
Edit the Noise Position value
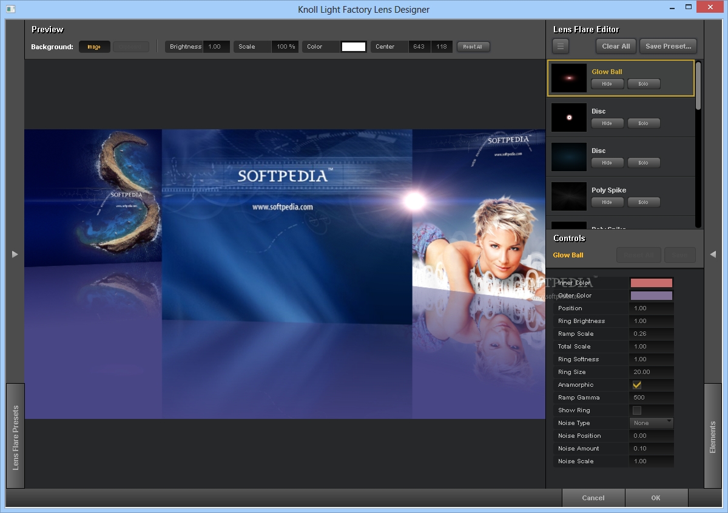tap(652, 436)
